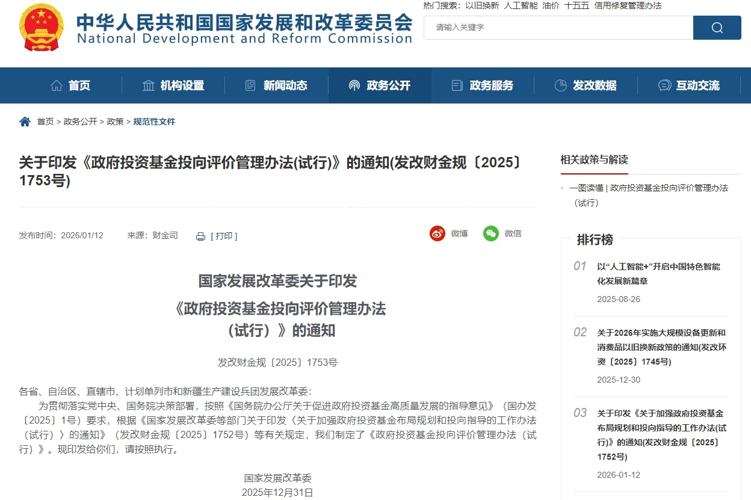Click the 来源：财金司 text
Viewport: 751px width, 500px height.
coord(152,235)
